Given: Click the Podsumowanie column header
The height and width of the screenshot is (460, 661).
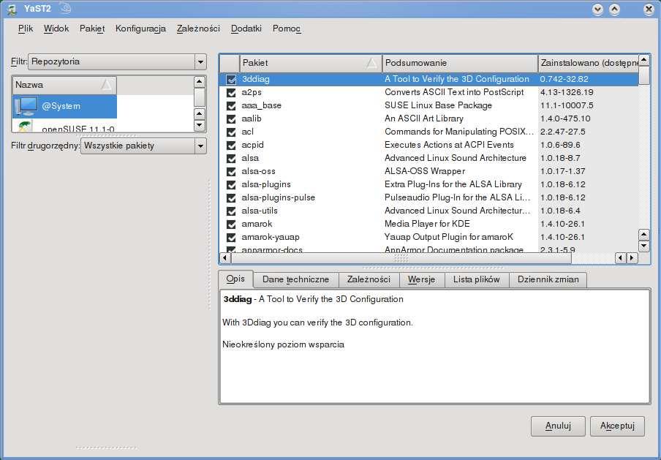Looking at the screenshot, I should tap(460, 63).
